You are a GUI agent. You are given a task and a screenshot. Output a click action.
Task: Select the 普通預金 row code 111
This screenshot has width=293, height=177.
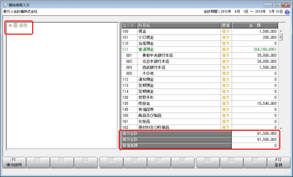pos(125,49)
